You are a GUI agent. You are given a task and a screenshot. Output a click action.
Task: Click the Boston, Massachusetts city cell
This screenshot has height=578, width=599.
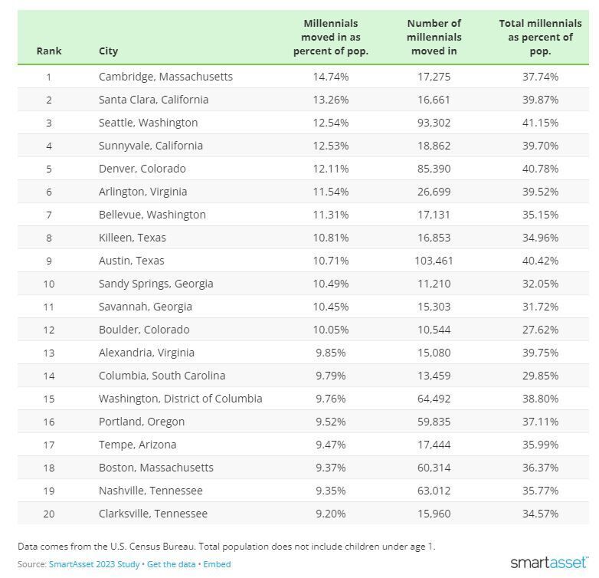155,468
